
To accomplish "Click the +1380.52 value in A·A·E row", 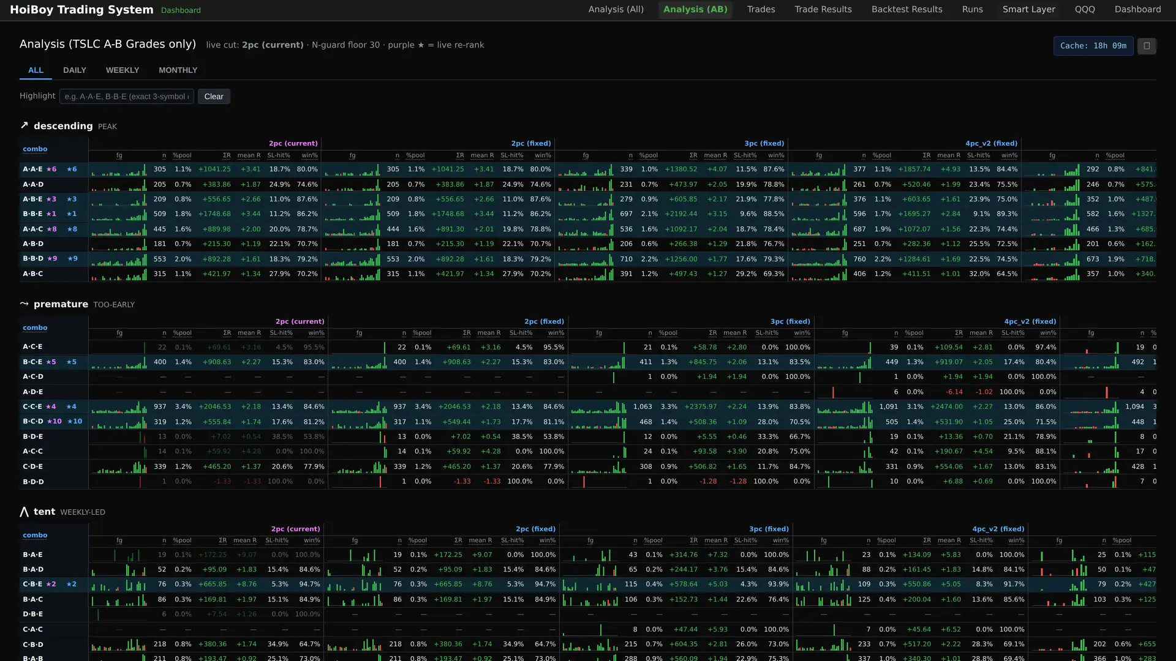I will [x=680, y=170].
